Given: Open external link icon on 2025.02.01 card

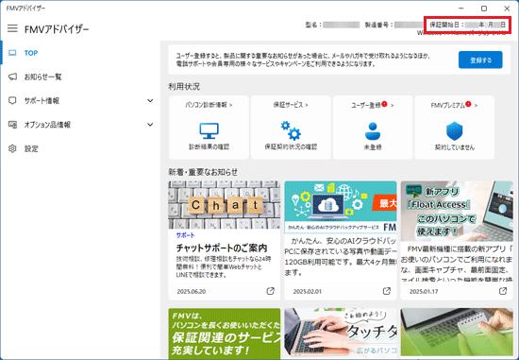Looking at the screenshot, I should point(387,291).
